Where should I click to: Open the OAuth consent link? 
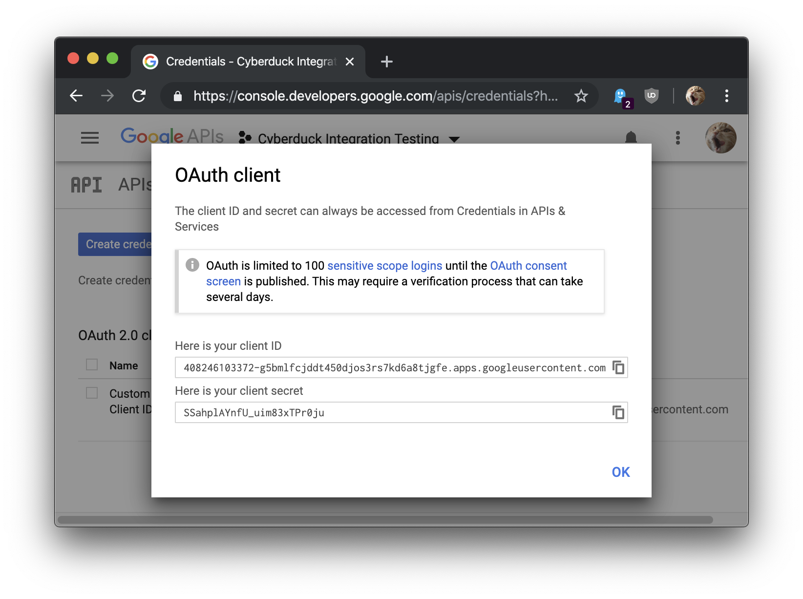point(528,266)
